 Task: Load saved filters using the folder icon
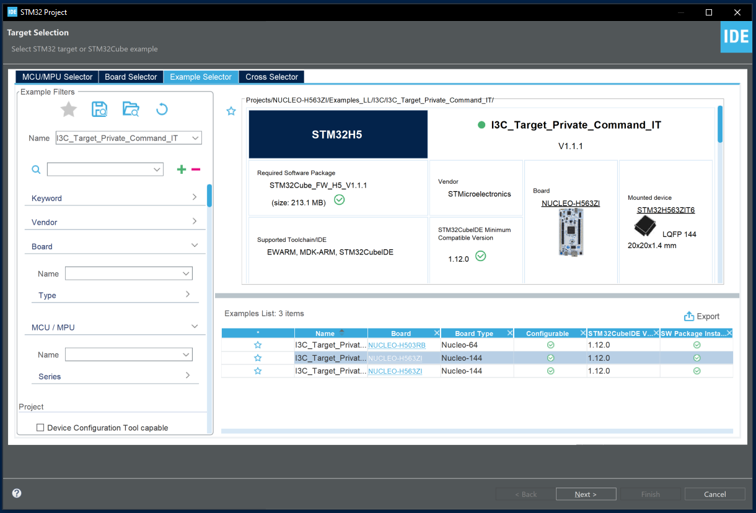[131, 109]
